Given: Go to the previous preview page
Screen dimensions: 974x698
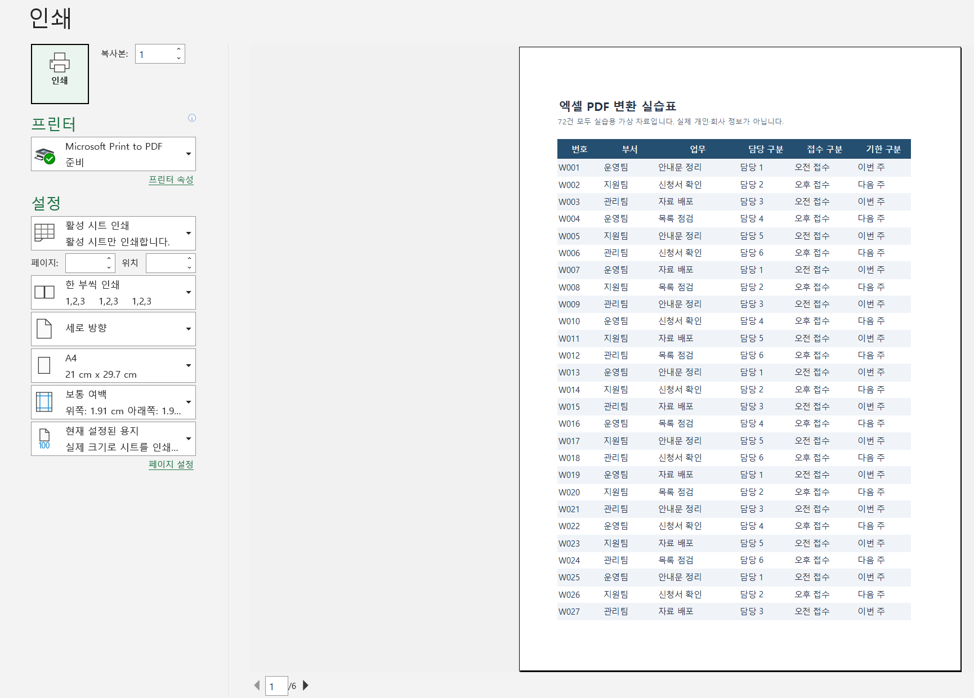Looking at the screenshot, I should coord(257,685).
